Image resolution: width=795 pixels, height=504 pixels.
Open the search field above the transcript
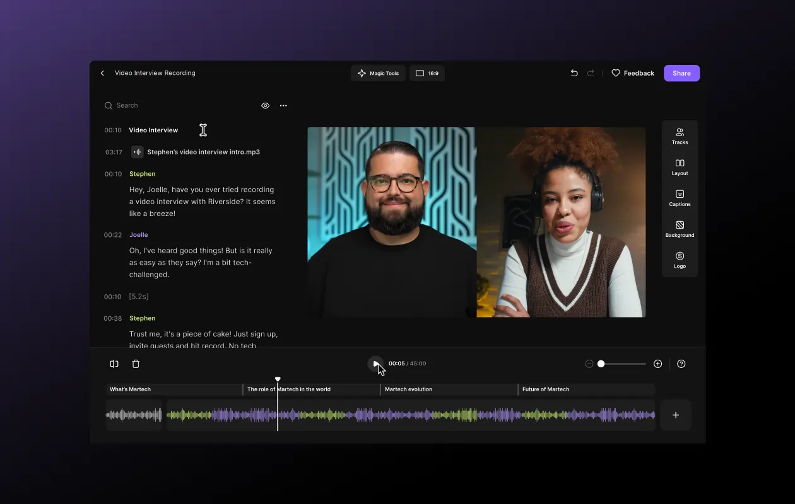point(126,105)
